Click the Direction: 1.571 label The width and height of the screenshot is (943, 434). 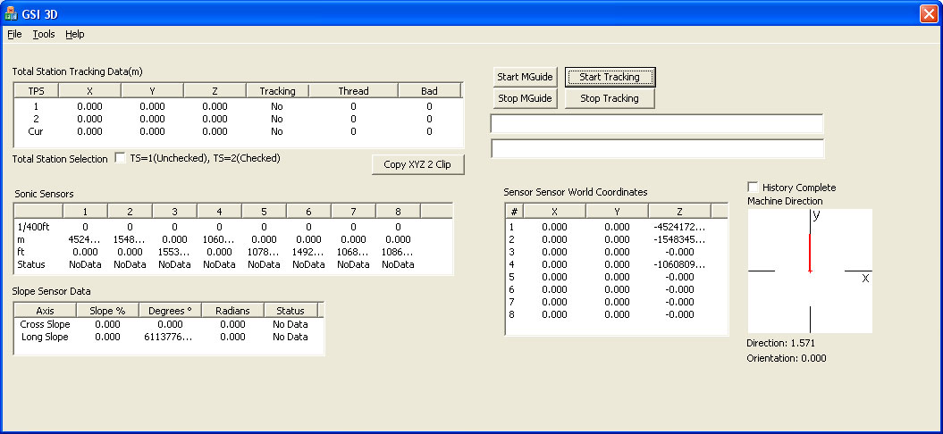[780, 343]
